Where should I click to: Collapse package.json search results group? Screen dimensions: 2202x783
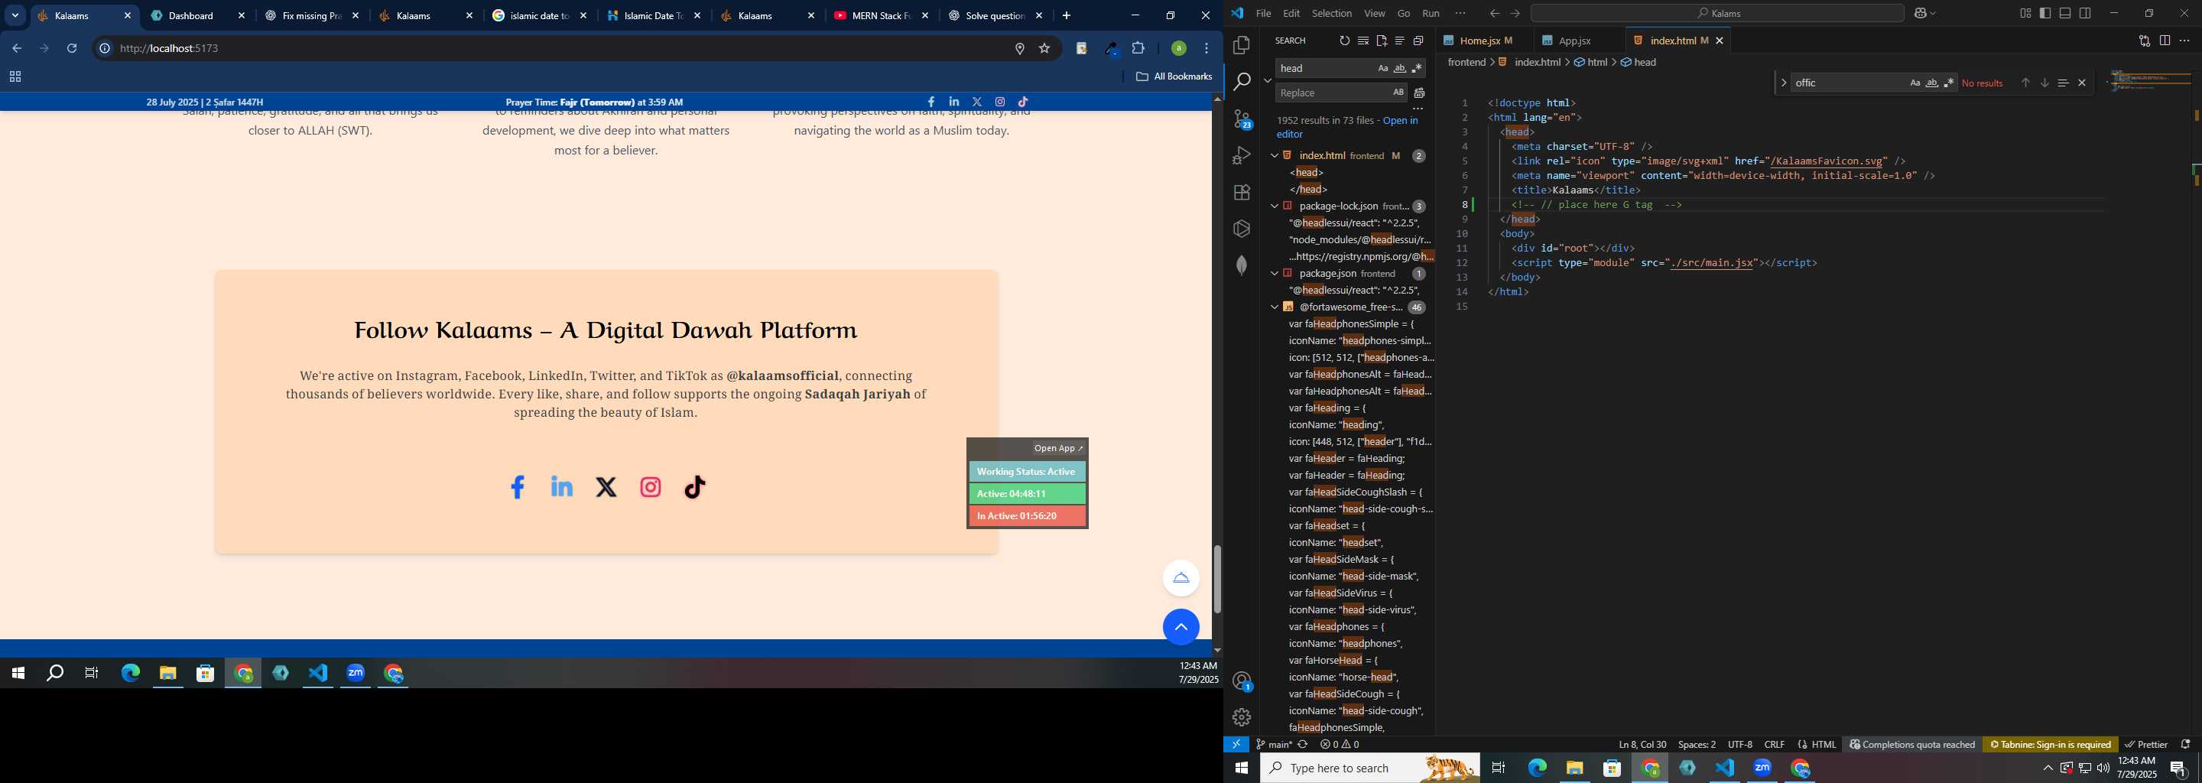[x=1275, y=274]
